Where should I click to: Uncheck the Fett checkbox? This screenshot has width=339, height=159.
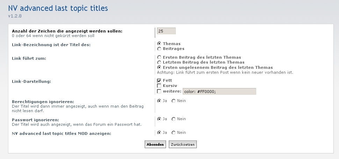pos(159,81)
